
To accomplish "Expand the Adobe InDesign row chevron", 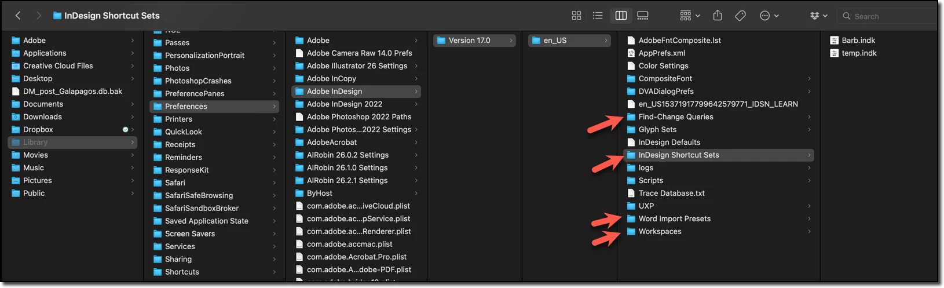I will pos(416,91).
